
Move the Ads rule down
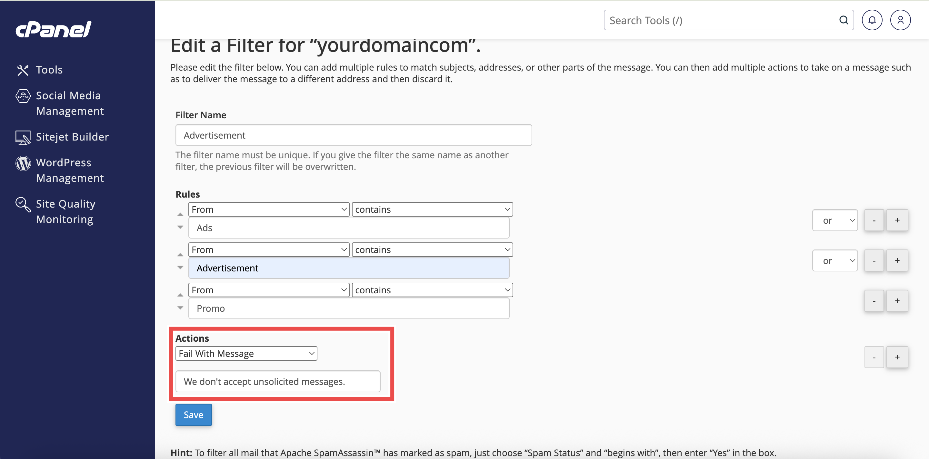tap(180, 227)
